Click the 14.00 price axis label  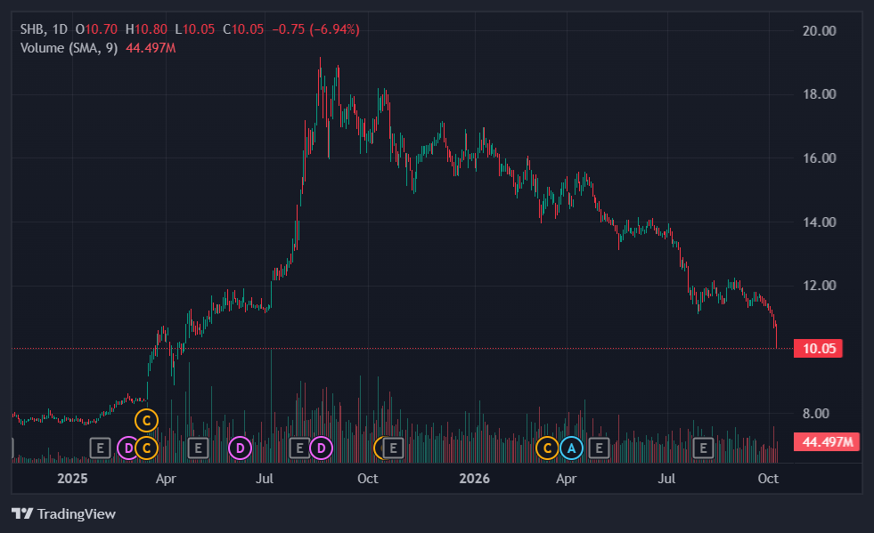(819, 222)
